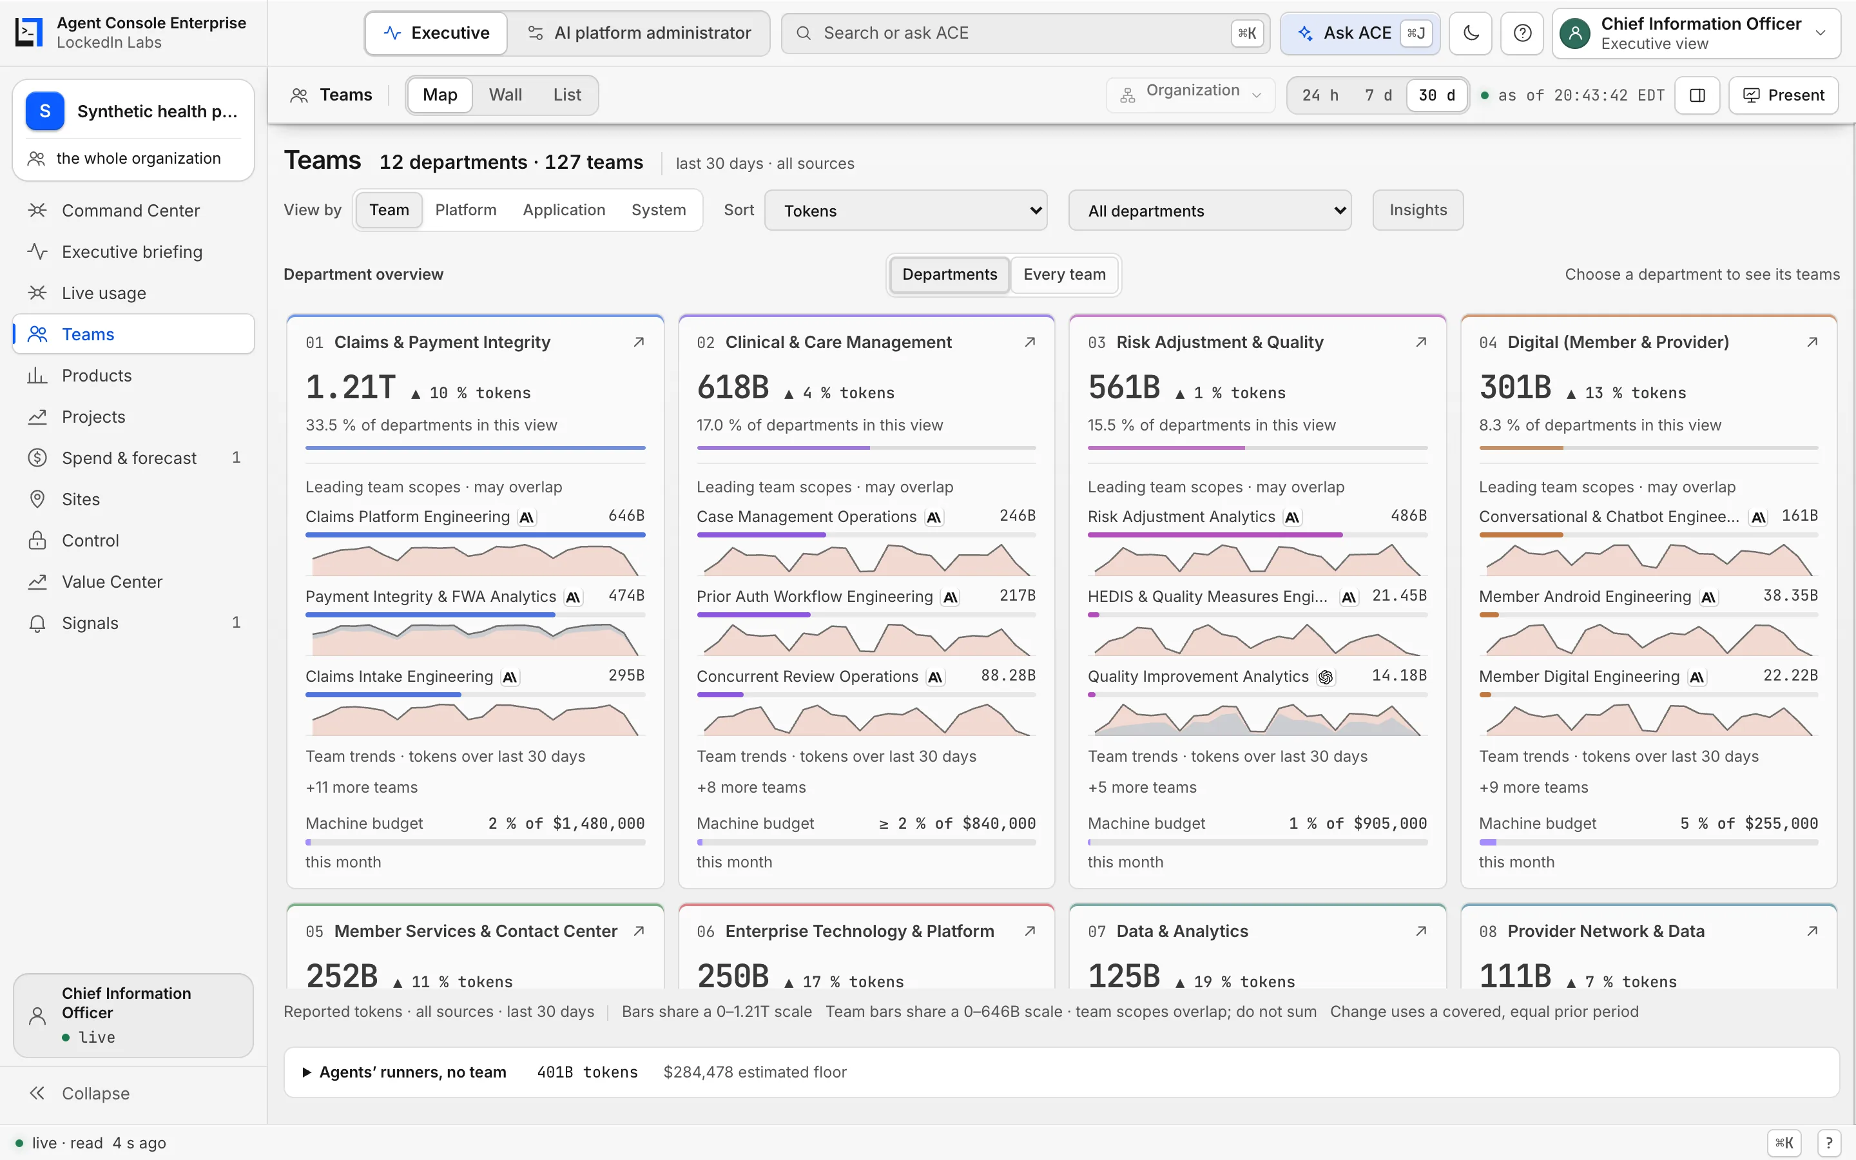Open the Sort Tokens dropdown
Image resolution: width=1856 pixels, height=1160 pixels.
click(905, 210)
